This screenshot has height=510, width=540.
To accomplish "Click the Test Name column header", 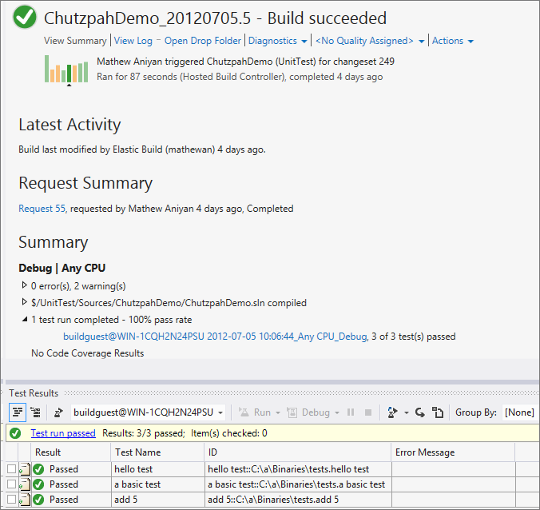I will (137, 452).
